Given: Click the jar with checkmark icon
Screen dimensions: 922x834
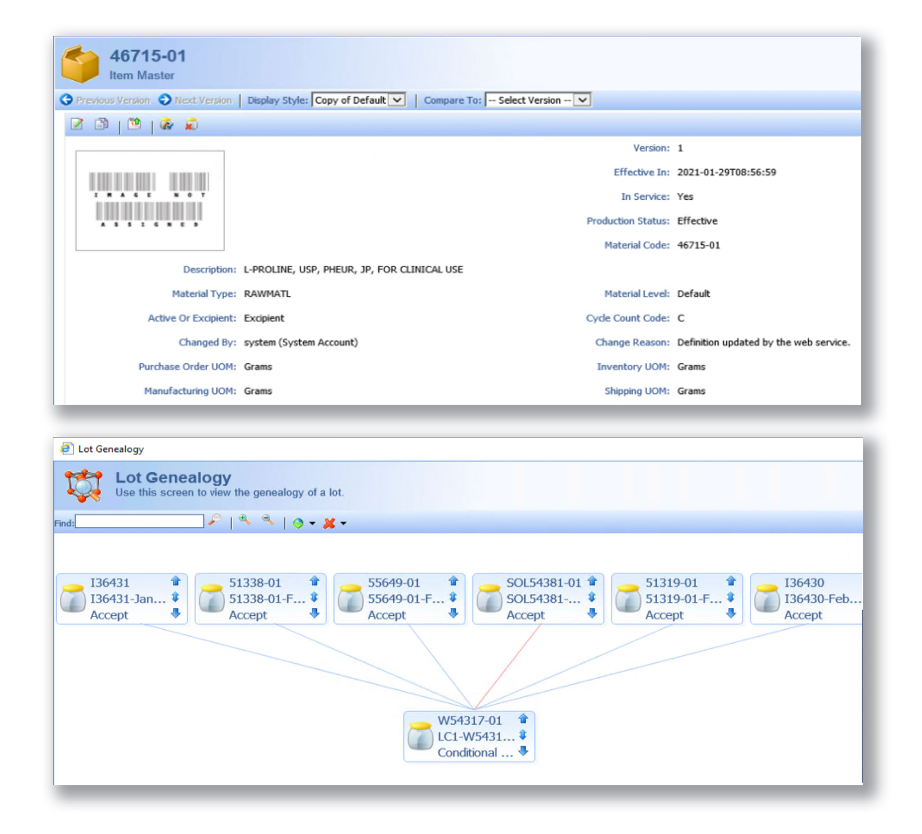Looking at the screenshot, I should pos(167,124).
